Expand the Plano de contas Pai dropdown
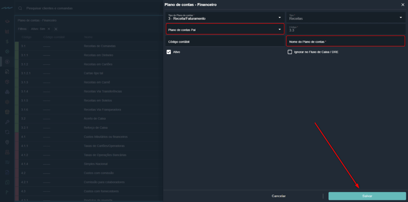This screenshot has width=408, height=202. tap(224, 29)
